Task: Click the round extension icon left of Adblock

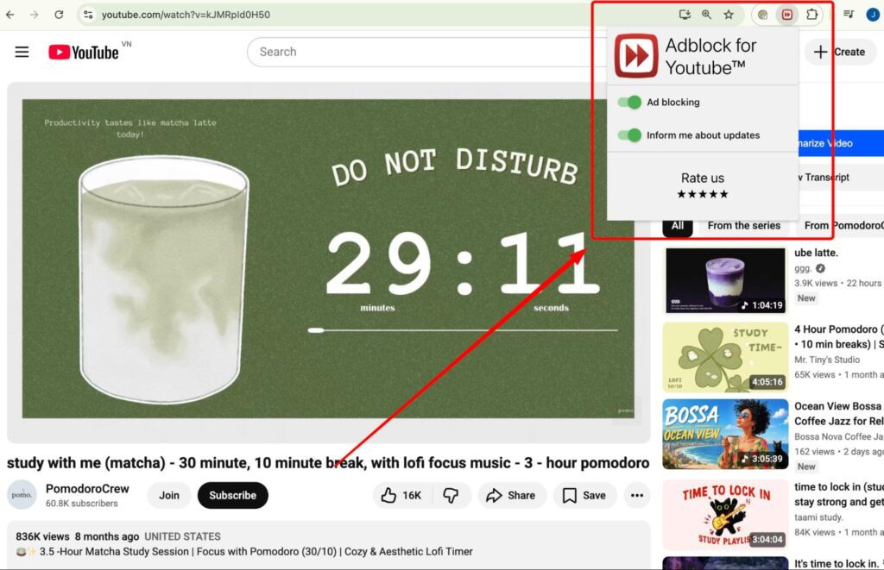Action: (x=763, y=15)
